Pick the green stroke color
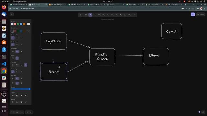 (18, 24)
